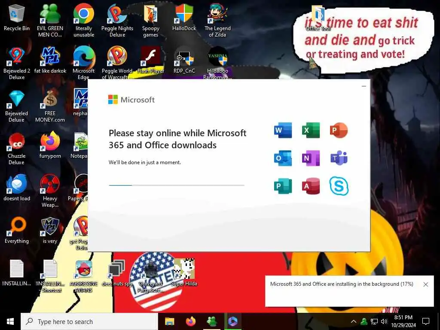Open the Graveyard Party Screensaver icon
Screen dimensions: 440x330
(151, 276)
